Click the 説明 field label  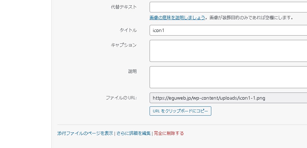coord(132,71)
